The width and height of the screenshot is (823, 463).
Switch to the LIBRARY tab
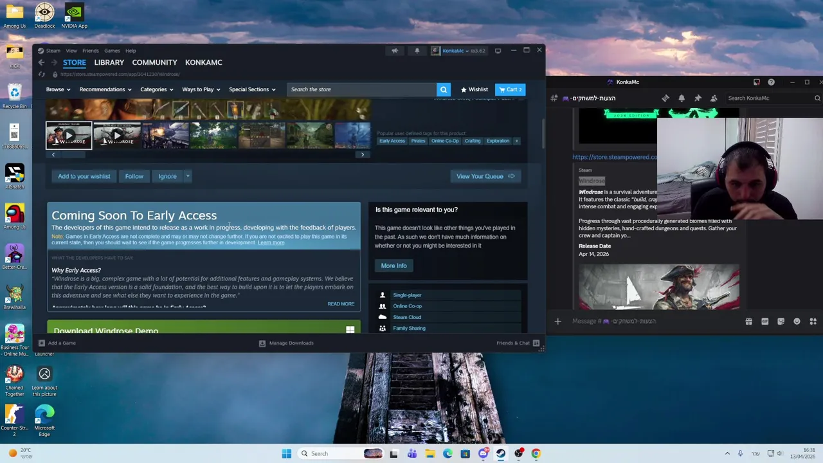(109, 62)
